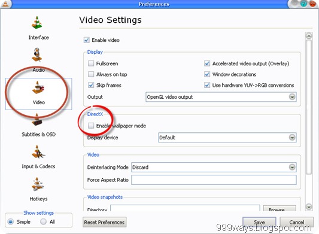Select the Input & Codecs category label
The width and height of the screenshot is (319, 234).
(x=38, y=166)
